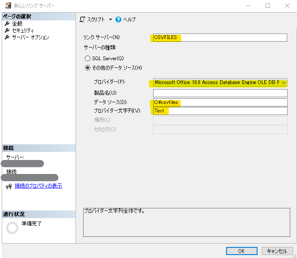
Task: Open the スクリプト dropdown arrow
Action: click(110, 20)
